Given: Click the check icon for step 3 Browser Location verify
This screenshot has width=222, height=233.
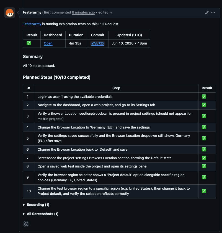Looking at the screenshot, I should coord(204,116).
